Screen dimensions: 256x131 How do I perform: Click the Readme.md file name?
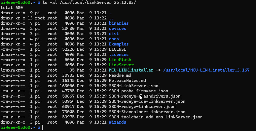click(x=120, y=75)
